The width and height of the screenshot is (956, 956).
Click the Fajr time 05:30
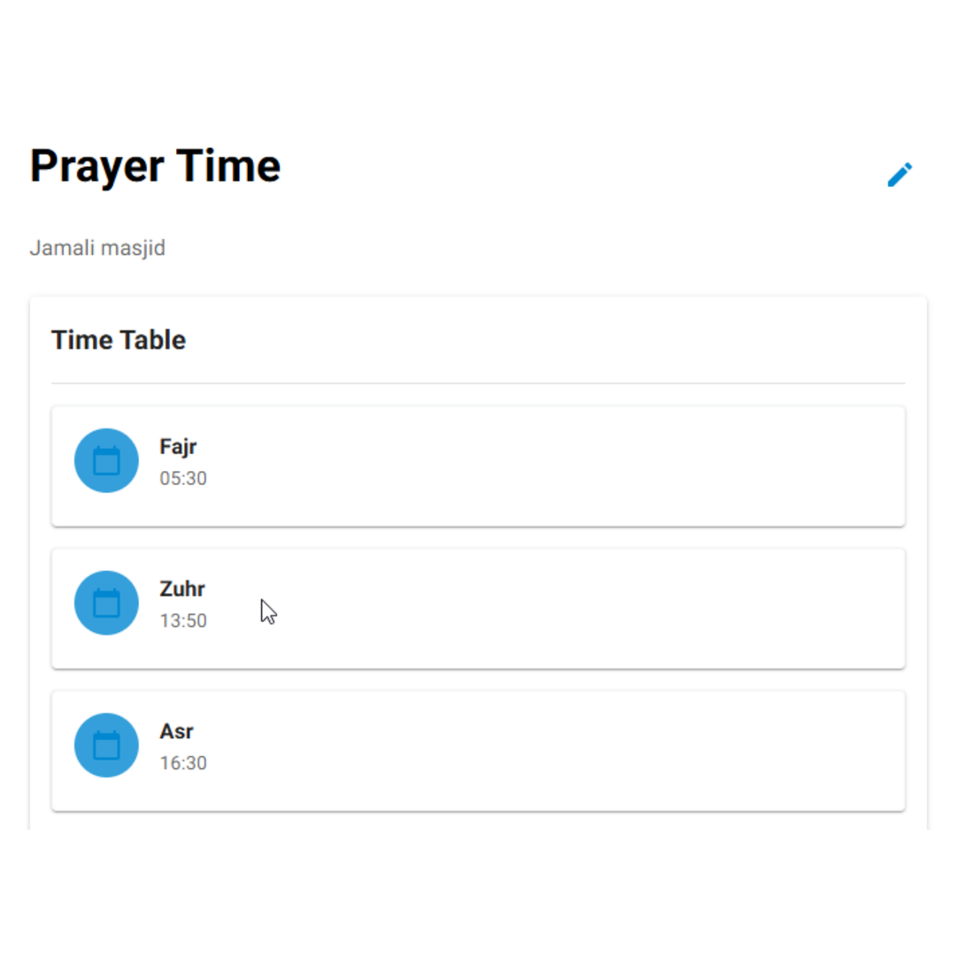click(183, 478)
